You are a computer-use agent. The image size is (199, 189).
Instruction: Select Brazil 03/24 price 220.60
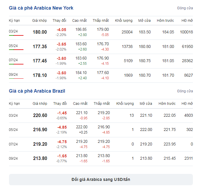tap(40, 116)
